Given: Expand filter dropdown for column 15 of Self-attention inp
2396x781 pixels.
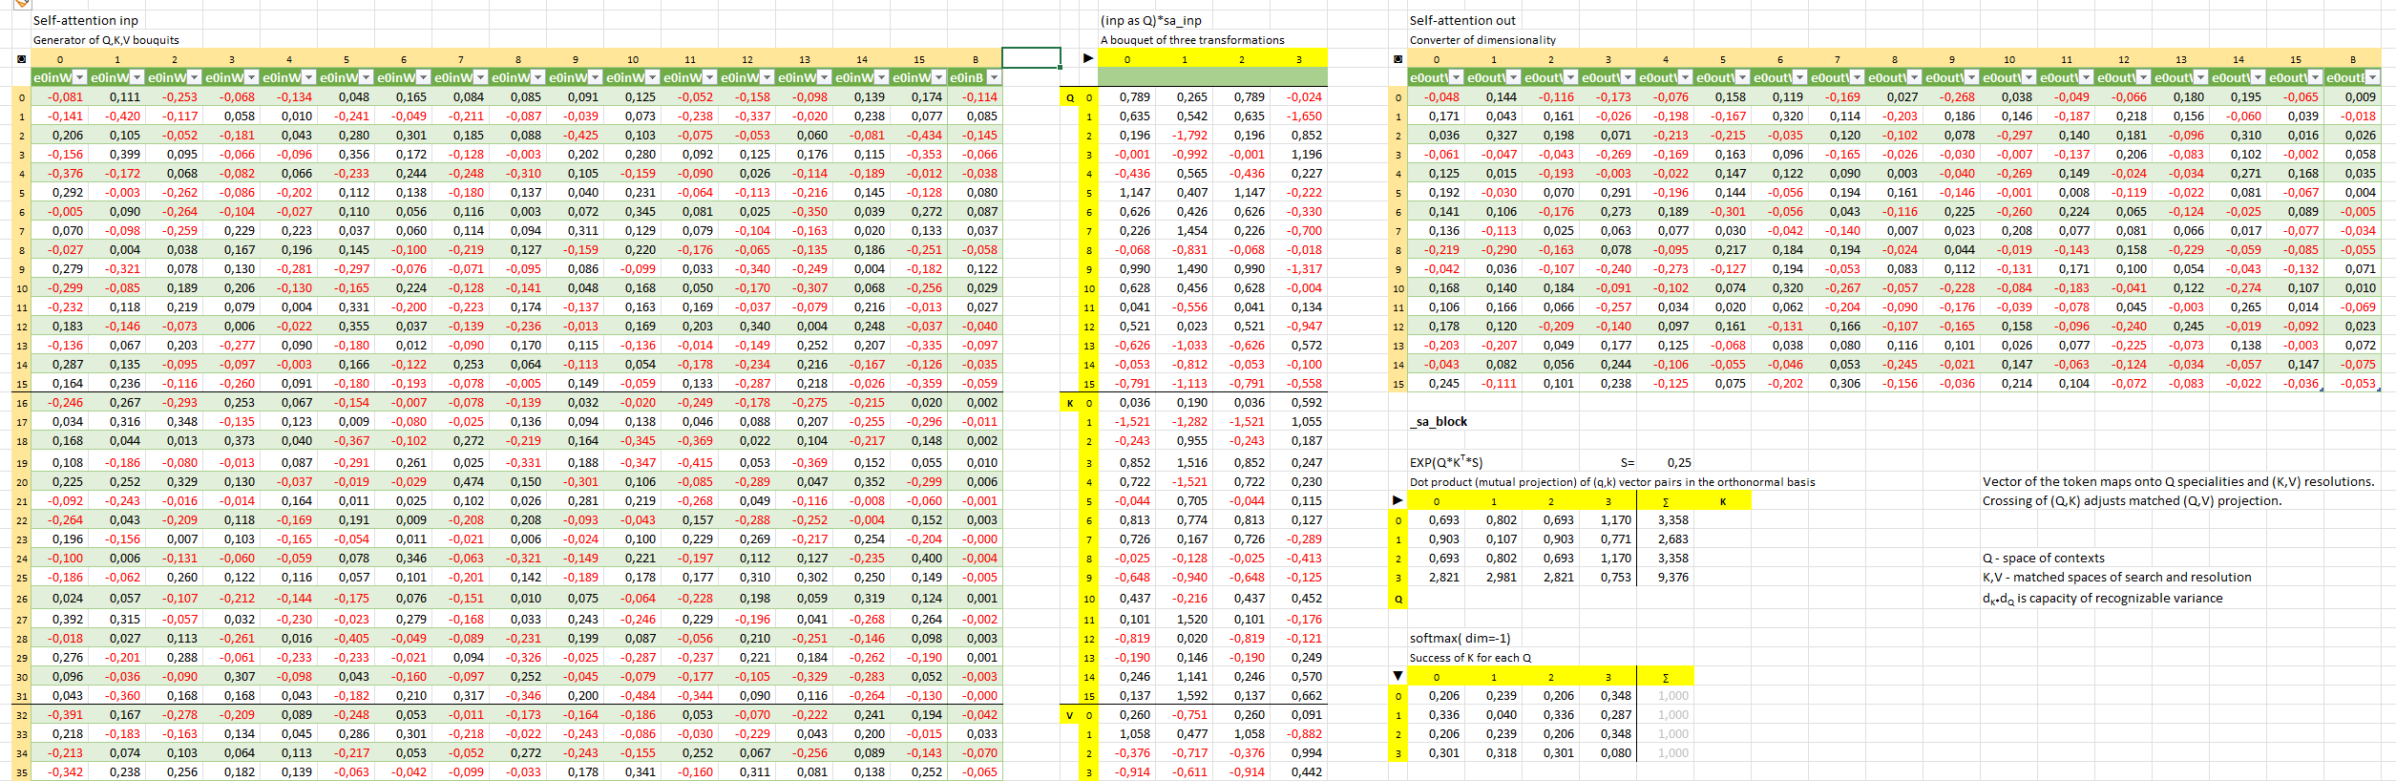Looking at the screenshot, I should point(939,77).
